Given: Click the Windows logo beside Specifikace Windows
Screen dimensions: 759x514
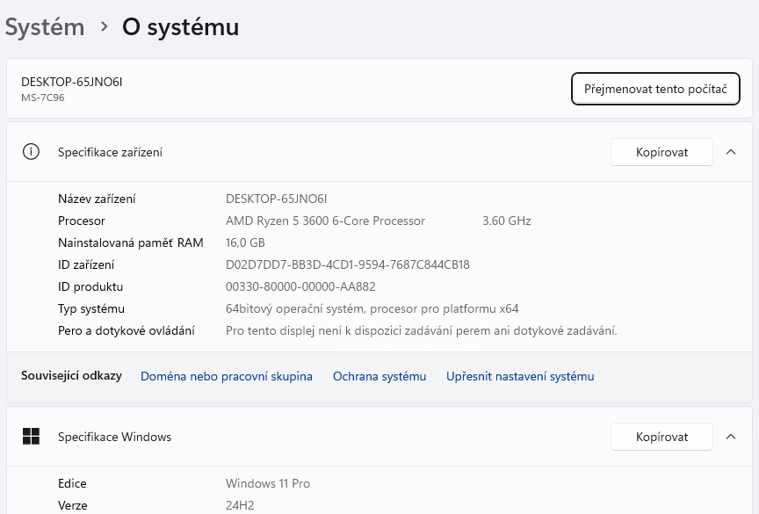Looking at the screenshot, I should click(x=31, y=436).
